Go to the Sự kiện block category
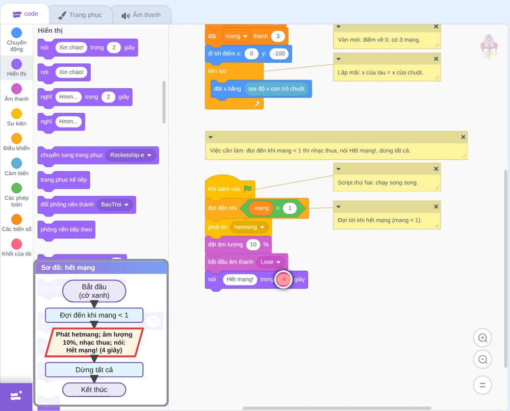The height and width of the screenshot is (411, 510). [x=16, y=117]
